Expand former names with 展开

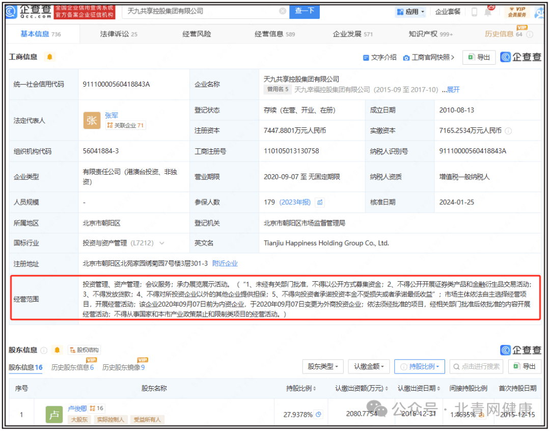coord(453,90)
